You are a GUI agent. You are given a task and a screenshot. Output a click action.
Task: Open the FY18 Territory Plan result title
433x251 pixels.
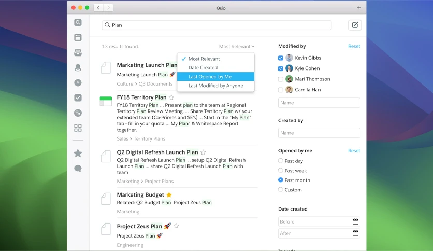[x=142, y=97]
